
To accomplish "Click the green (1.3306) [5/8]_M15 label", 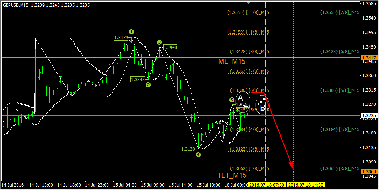I will tap(340, 90).
